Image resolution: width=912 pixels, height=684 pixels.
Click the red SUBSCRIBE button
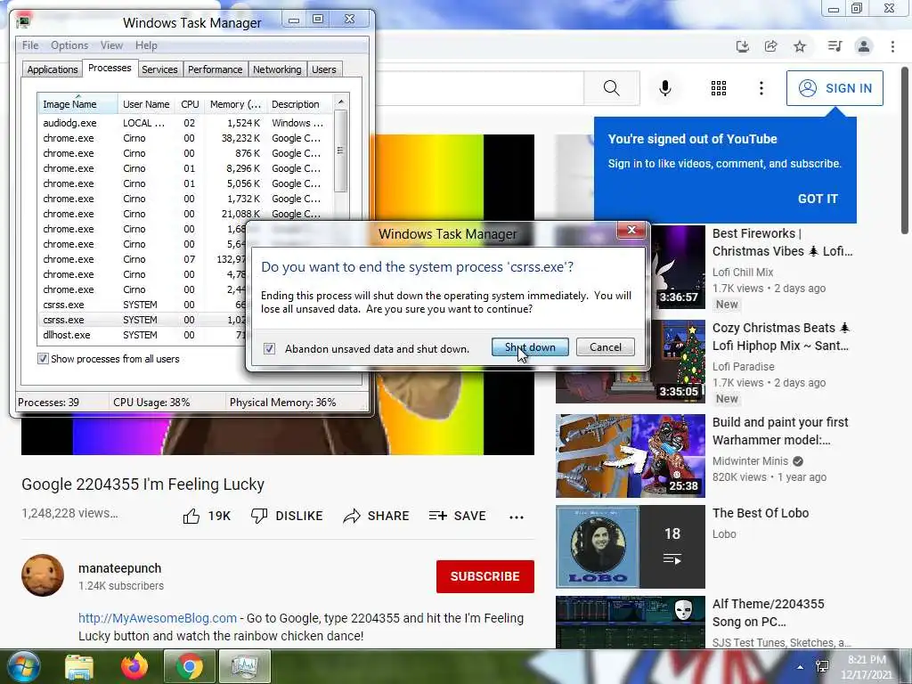click(x=485, y=576)
